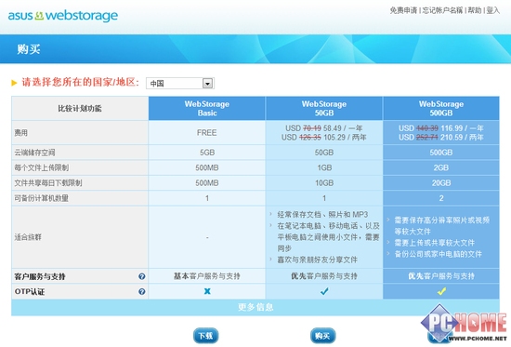This screenshot has width=511, height=347.
Task: Click the X mark under WebStorage Basic
Action: point(207,291)
